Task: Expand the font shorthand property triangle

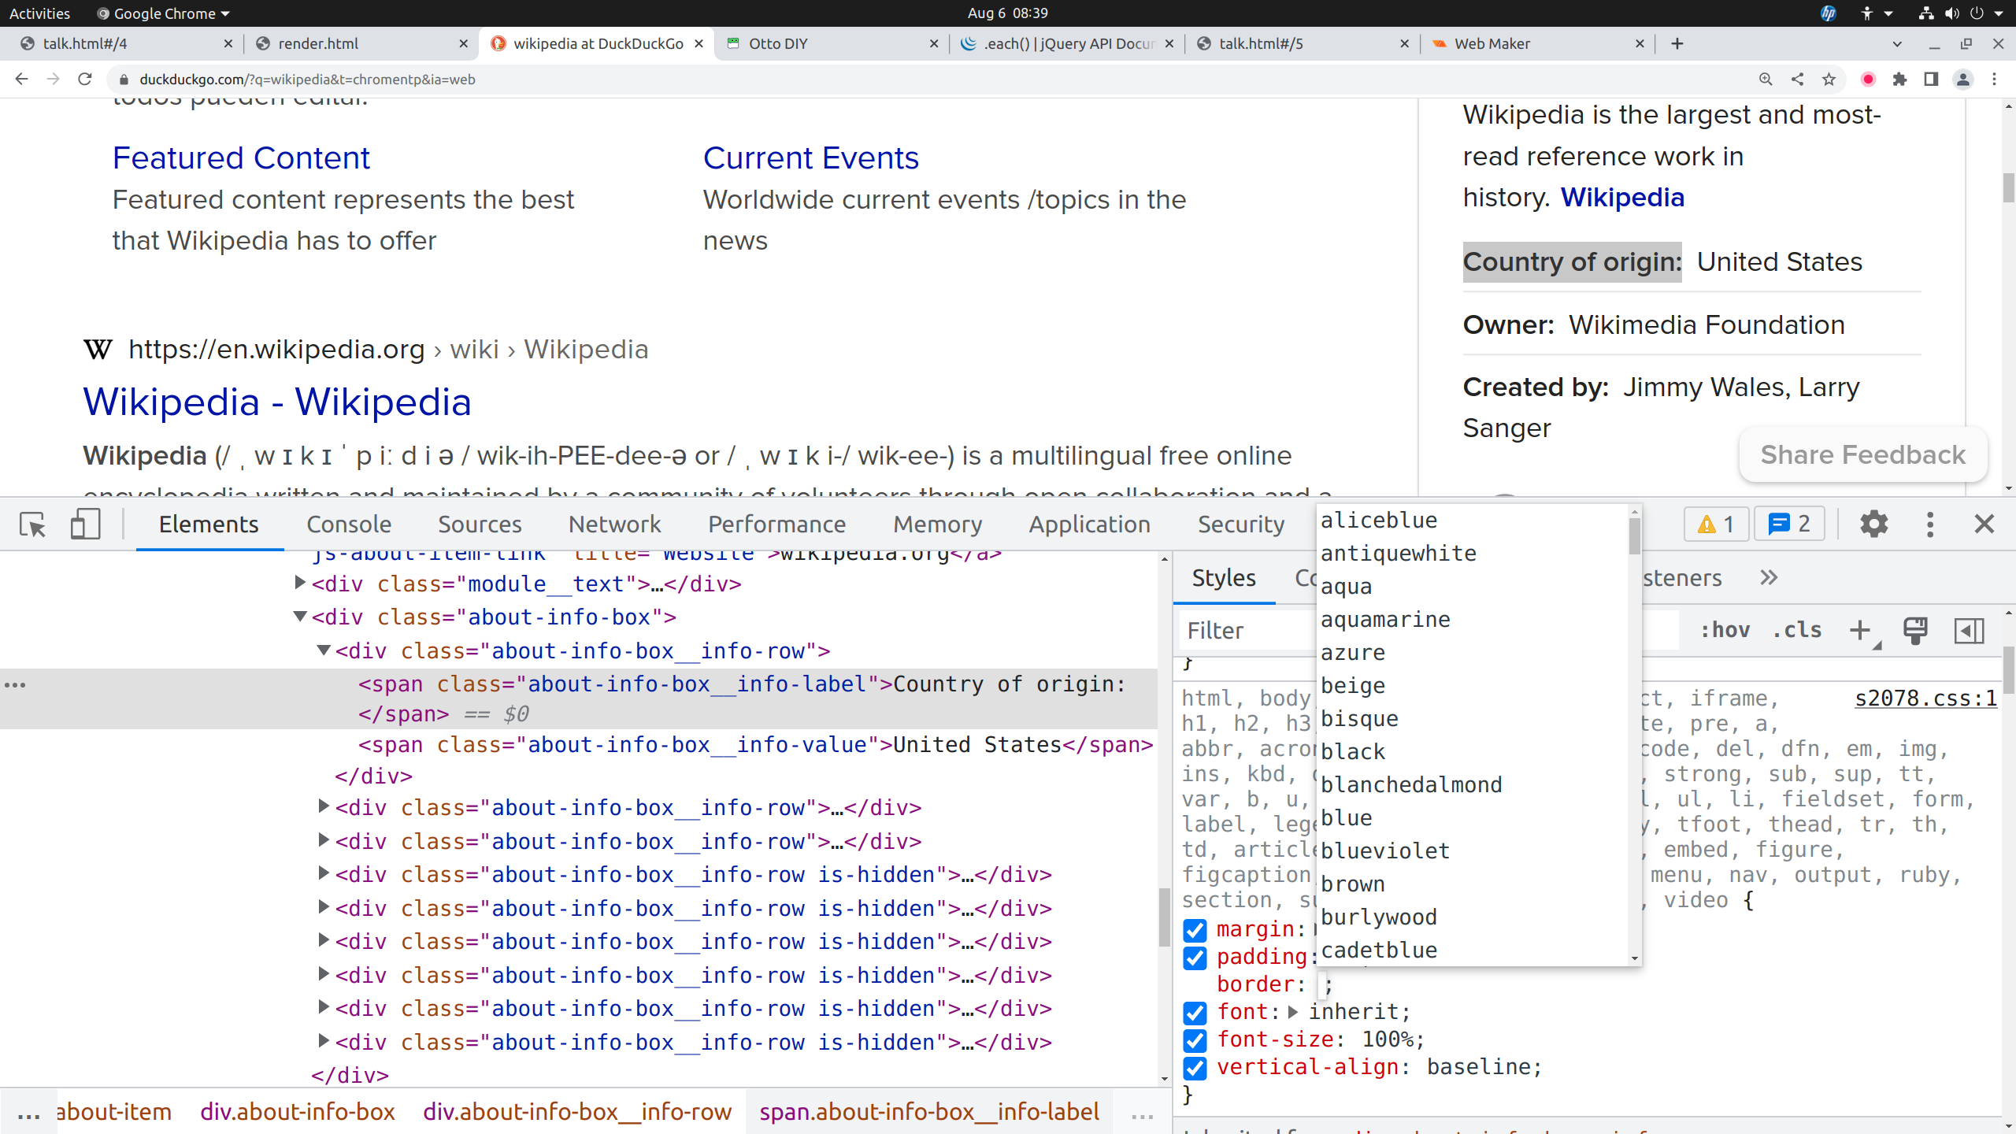Action: click(1292, 1012)
